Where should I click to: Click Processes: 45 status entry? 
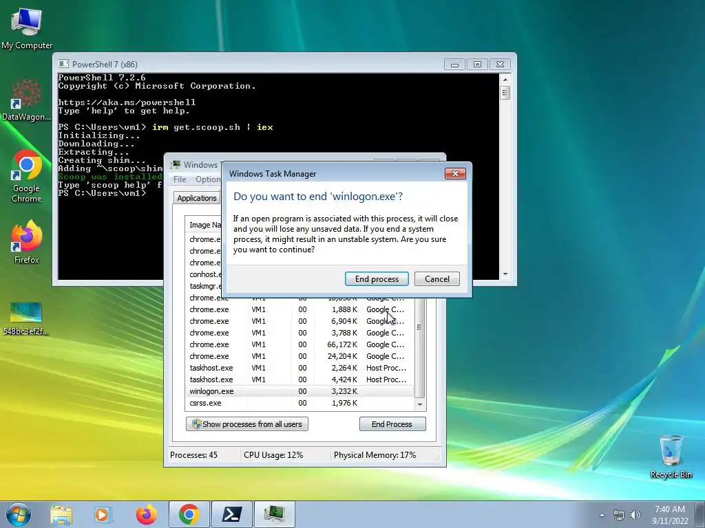(193, 455)
